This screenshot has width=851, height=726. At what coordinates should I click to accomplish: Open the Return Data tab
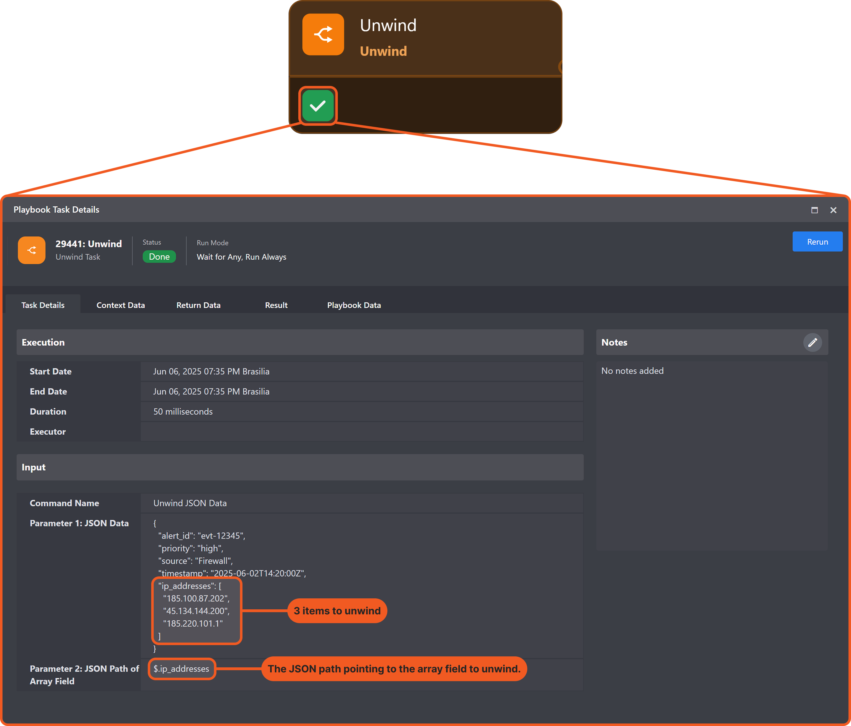pos(198,305)
